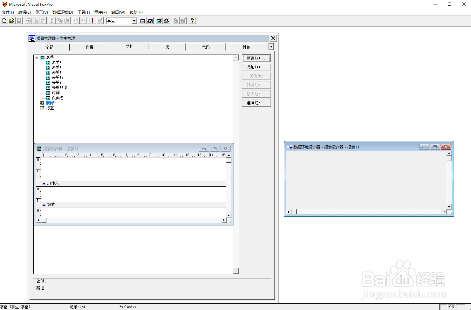
Task: Open the 数据环境(D) menu
Action: 63,12
